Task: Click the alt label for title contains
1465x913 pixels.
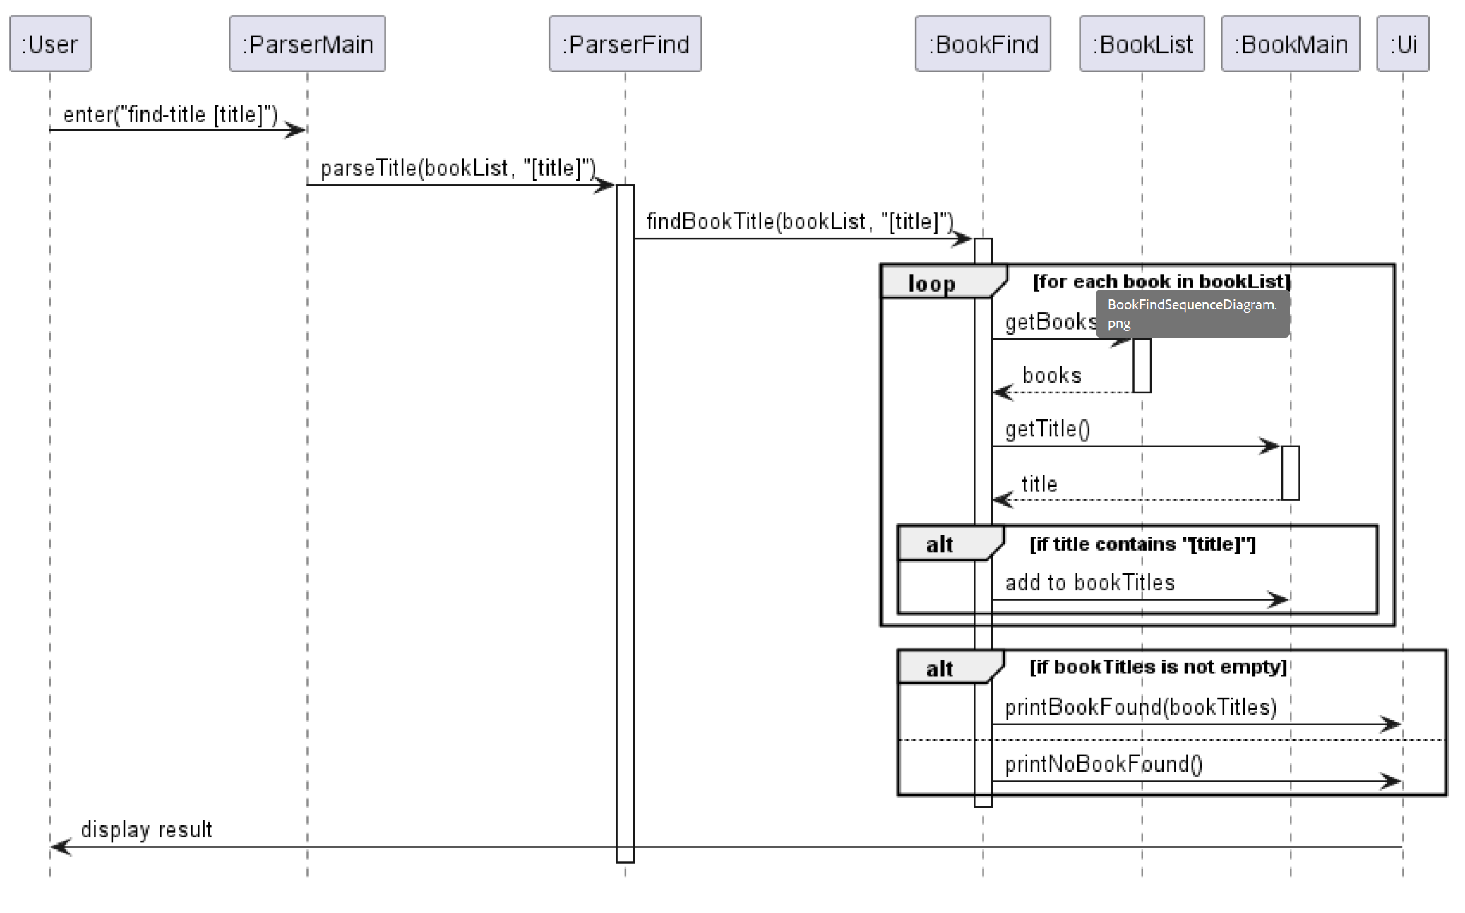Action: coord(939,544)
